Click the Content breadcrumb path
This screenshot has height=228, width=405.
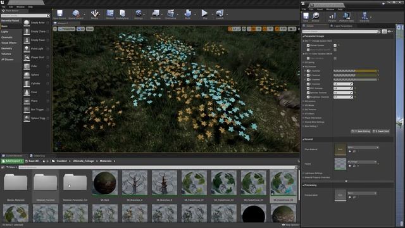click(x=61, y=161)
